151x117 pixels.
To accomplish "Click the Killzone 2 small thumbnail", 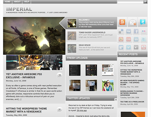I will 72,23.
